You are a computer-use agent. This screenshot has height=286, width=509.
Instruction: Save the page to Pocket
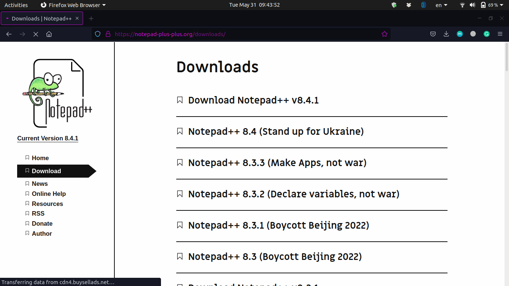(433, 34)
